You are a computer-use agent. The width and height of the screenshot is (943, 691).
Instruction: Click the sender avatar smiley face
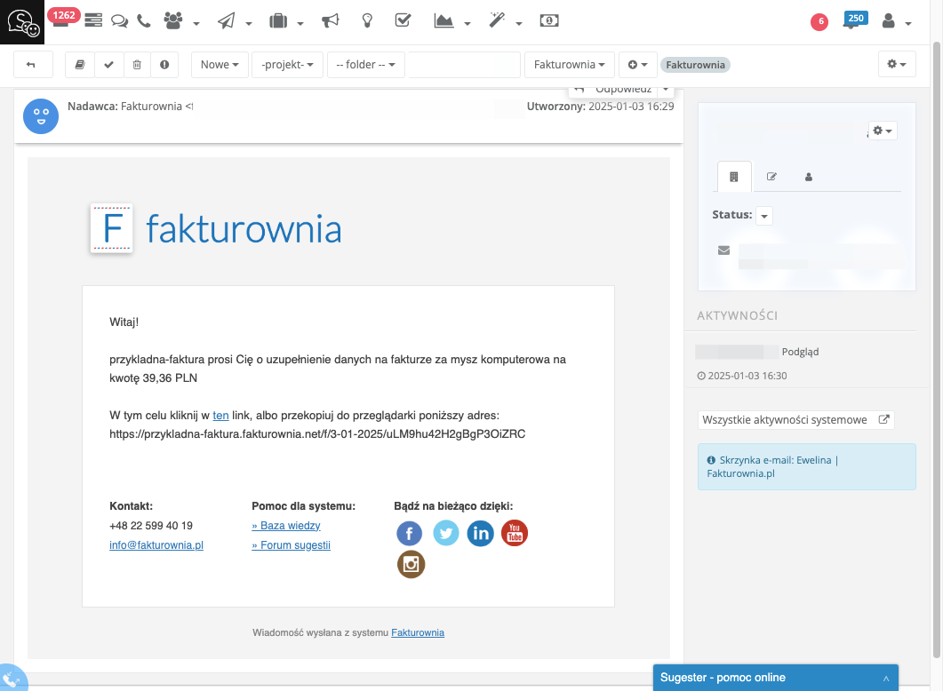(x=41, y=116)
